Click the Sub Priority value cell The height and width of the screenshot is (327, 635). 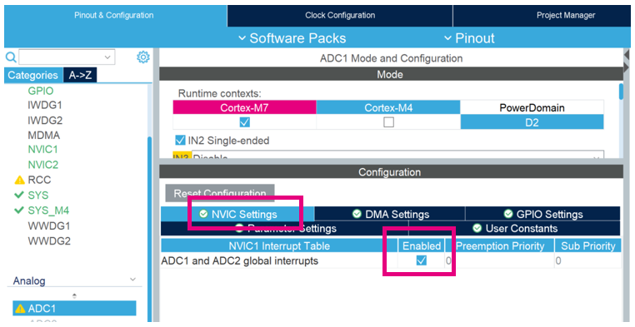click(x=587, y=260)
